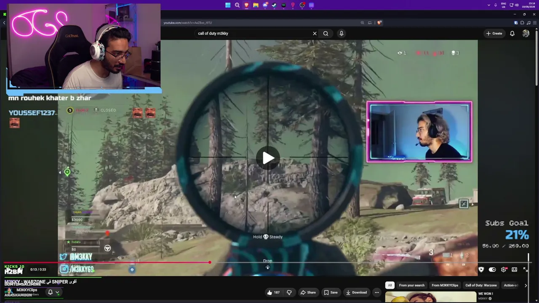
Task: Open the YouTube account avatar menu
Action: point(526,33)
